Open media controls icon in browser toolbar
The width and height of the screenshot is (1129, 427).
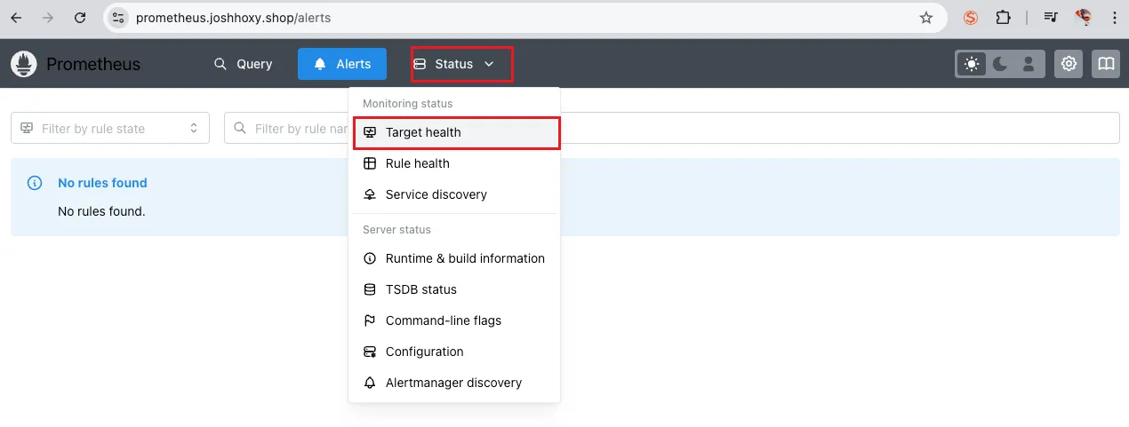coord(1051,18)
